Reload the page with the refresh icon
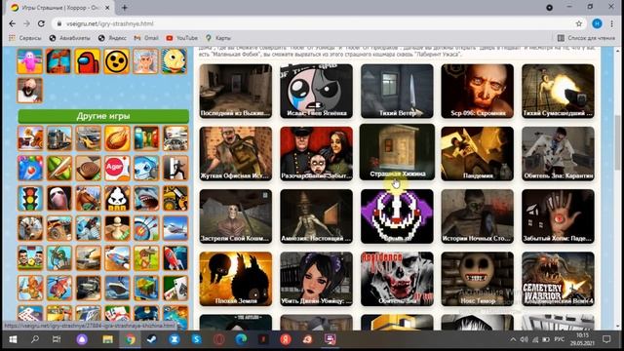Screen dimensions: 624x351 pos(41,23)
